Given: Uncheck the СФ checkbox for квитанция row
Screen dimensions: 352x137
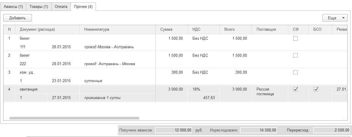Looking at the screenshot, I should (x=295, y=89).
